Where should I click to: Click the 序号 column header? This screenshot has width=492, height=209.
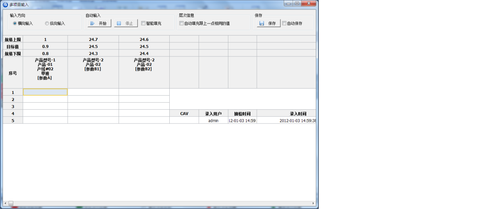13,73
